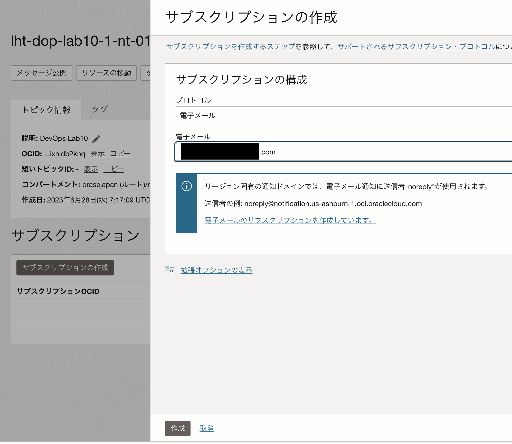This screenshot has width=512, height=444.
Task: Cancel the dialog via 取消 link
Action: [x=206, y=428]
